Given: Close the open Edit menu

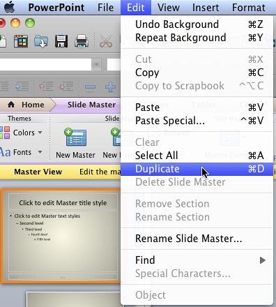Looking at the screenshot, I should click(x=136, y=8).
